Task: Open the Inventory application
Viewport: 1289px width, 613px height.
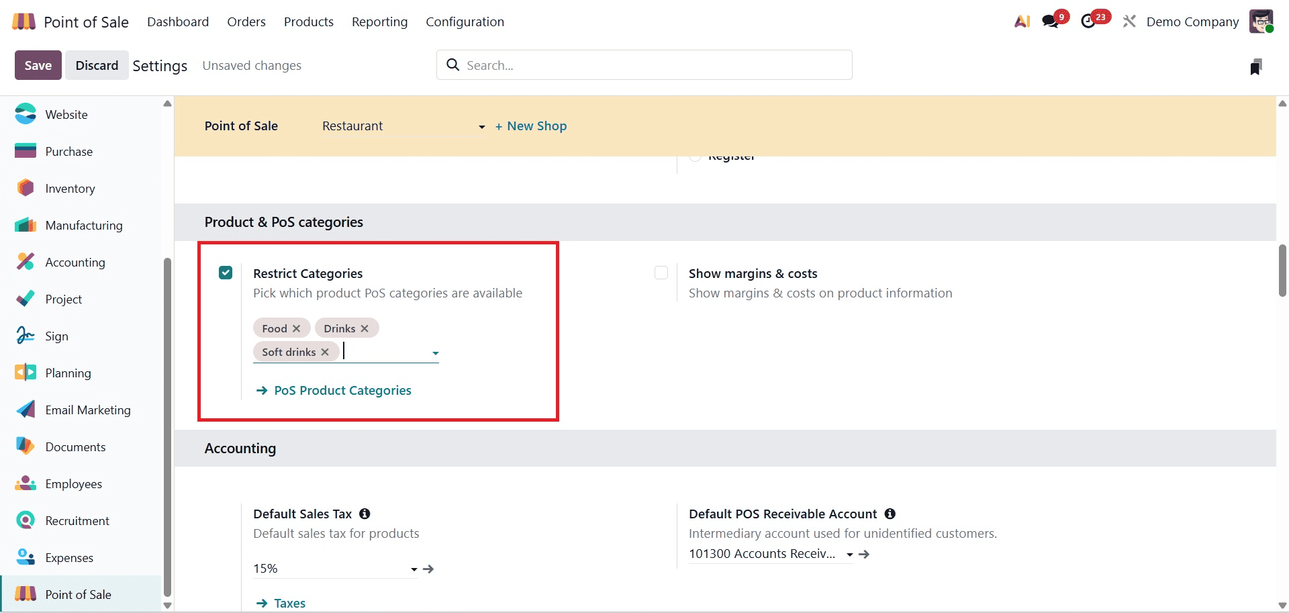Action: [x=70, y=188]
